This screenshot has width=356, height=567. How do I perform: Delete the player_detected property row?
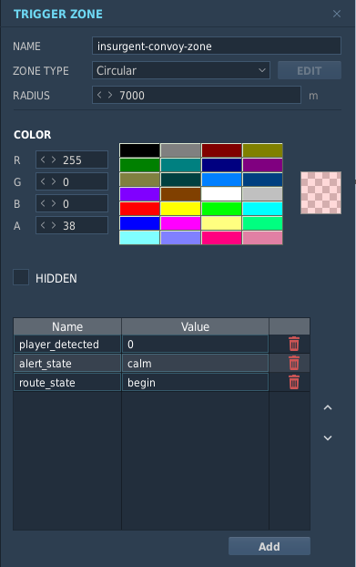coord(294,344)
